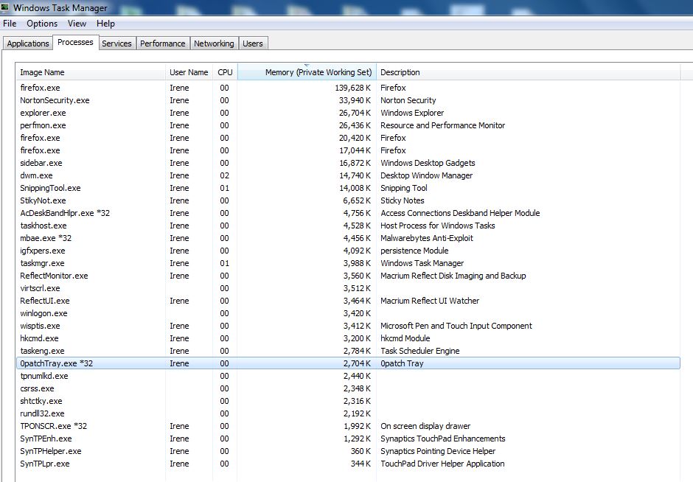The width and height of the screenshot is (693, 482).
Task: Select the 0patchTray.exe *32 process row
Action: tap(56, 363)
